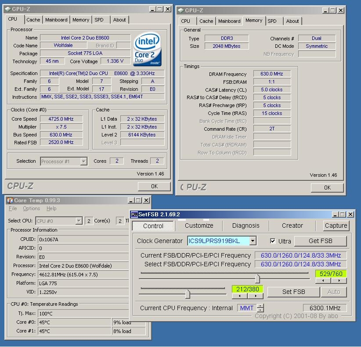
Task: Open the Clock Generator dropdown list
Action: (x=253, y=241)
